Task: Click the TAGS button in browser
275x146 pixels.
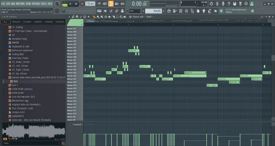Action: [x=6, y=143]
